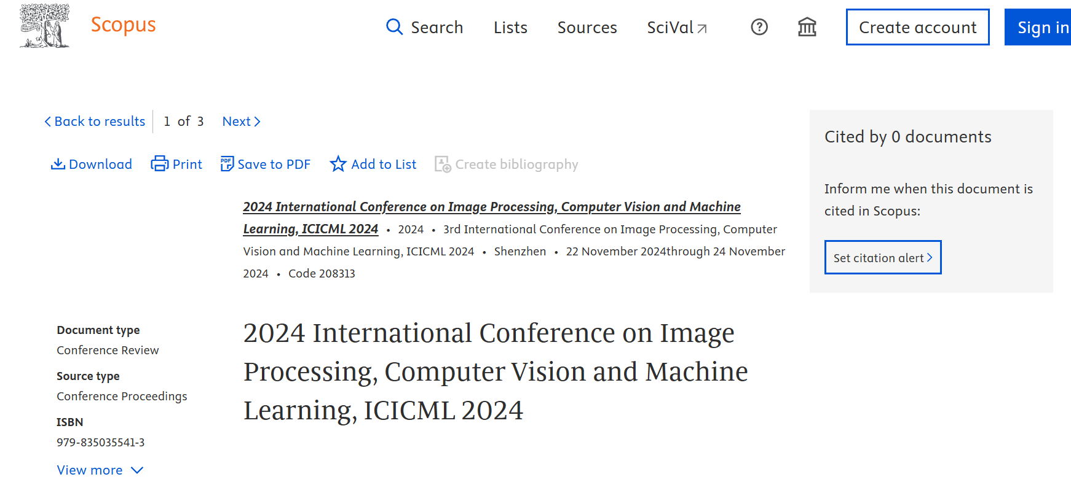The width and height of the screenshot is (1071, 485).
Task: Open SciVal external link
Action: (677, 28)
